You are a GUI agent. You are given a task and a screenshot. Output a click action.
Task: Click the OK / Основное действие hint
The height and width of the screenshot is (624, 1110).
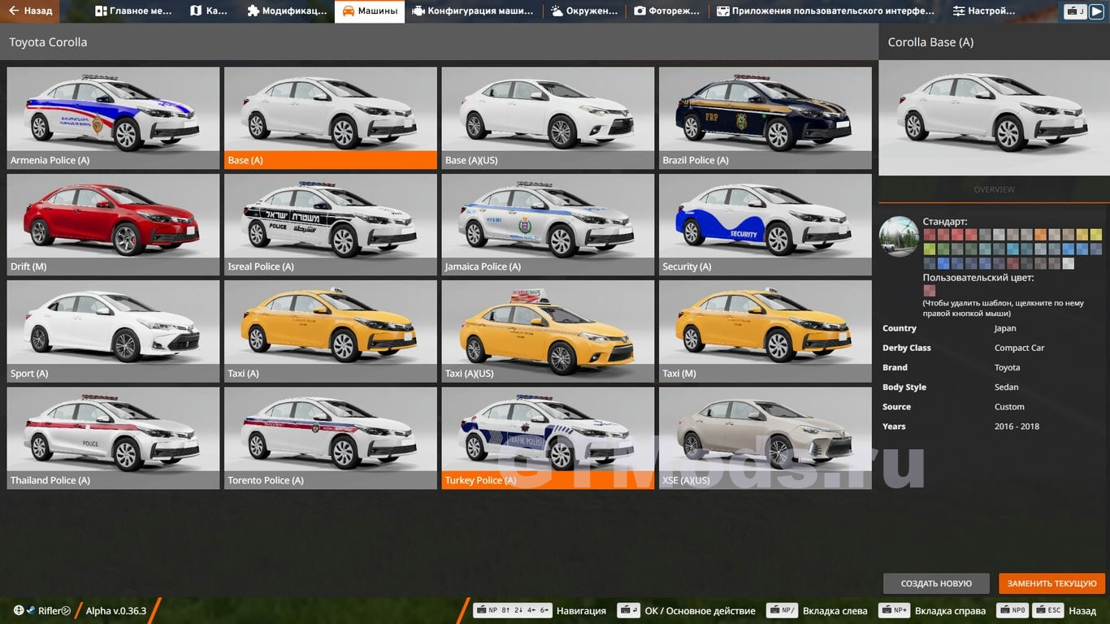pyautogui.click(x=687, y=610)
